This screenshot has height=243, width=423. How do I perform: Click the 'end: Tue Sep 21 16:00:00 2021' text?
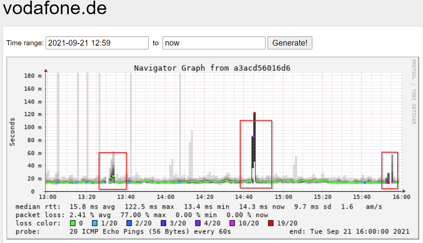349,232
